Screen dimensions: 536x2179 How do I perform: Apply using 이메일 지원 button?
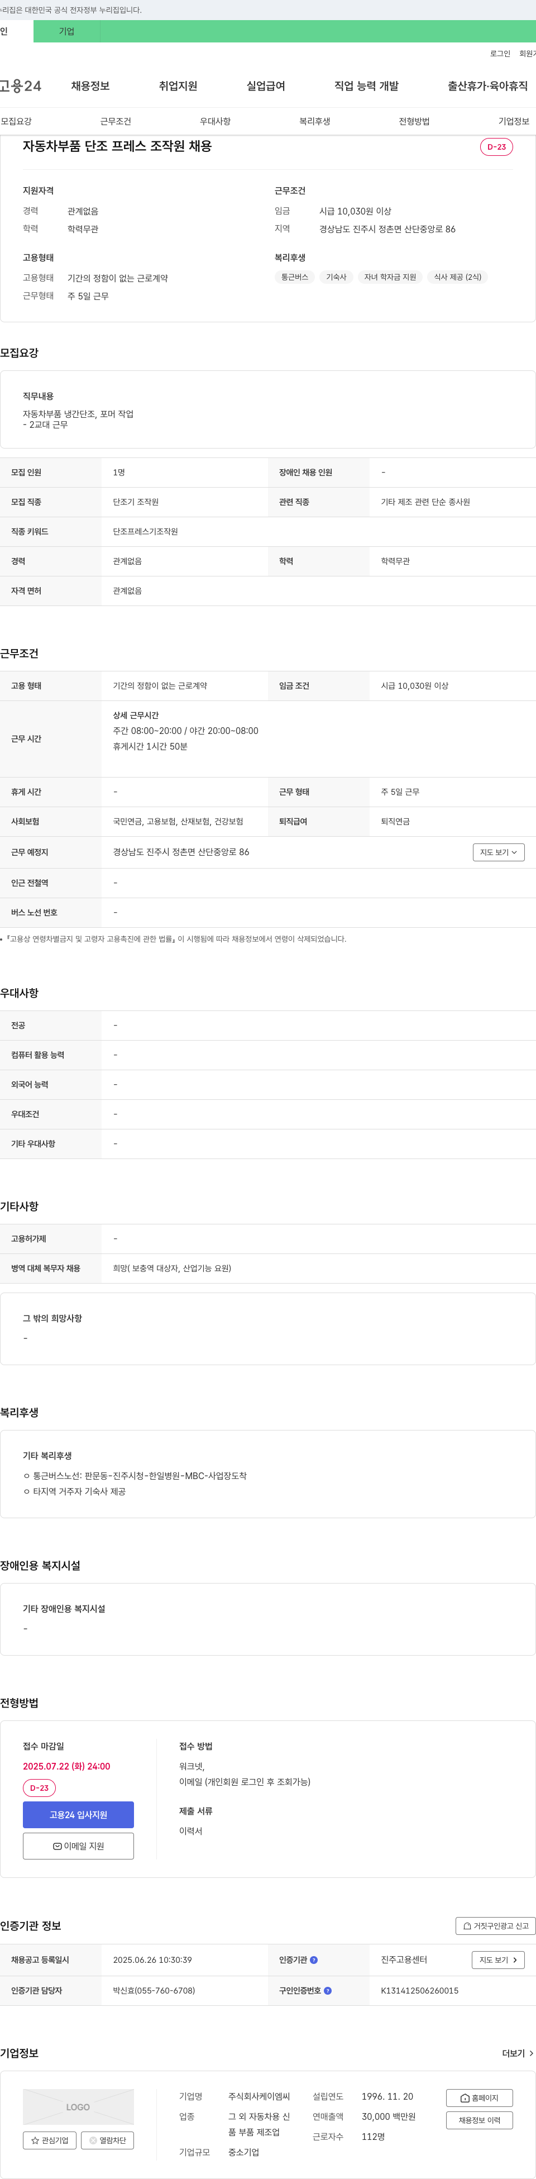(x=78, y=1846)
